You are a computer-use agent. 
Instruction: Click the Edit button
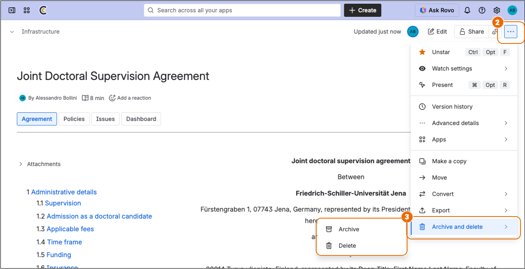437,31
